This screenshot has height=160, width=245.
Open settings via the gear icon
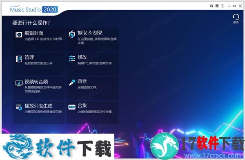point(212,6)
